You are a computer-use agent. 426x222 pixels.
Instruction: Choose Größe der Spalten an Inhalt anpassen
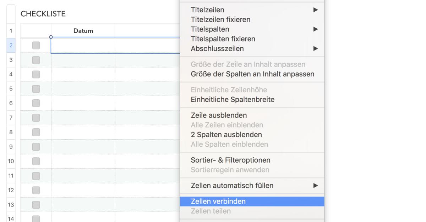click(x=252, y=74)
